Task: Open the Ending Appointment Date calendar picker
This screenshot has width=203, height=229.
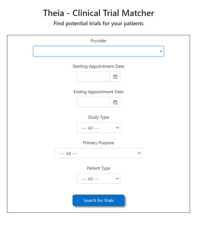Action: (115, 102)
